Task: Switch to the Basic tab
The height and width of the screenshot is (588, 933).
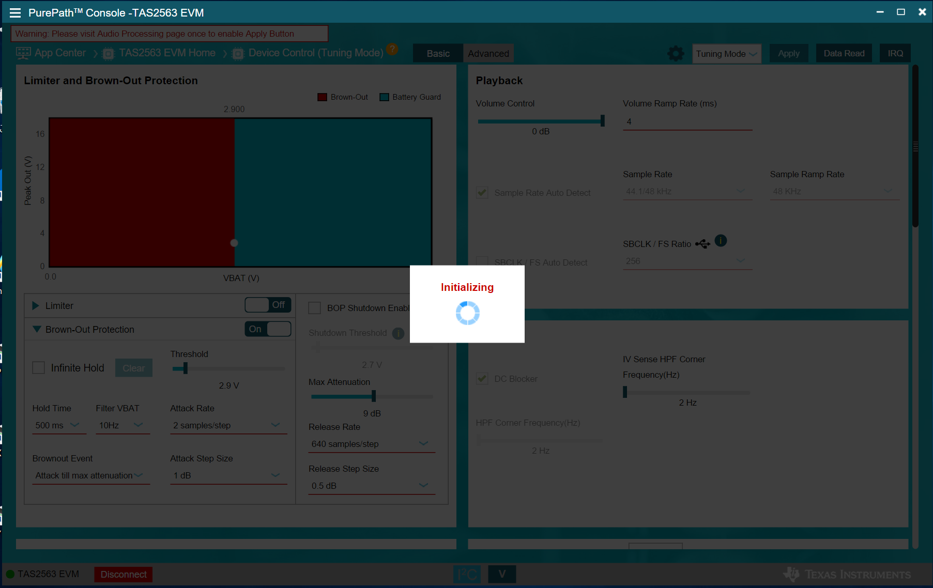Action: [x=438, y=54]
